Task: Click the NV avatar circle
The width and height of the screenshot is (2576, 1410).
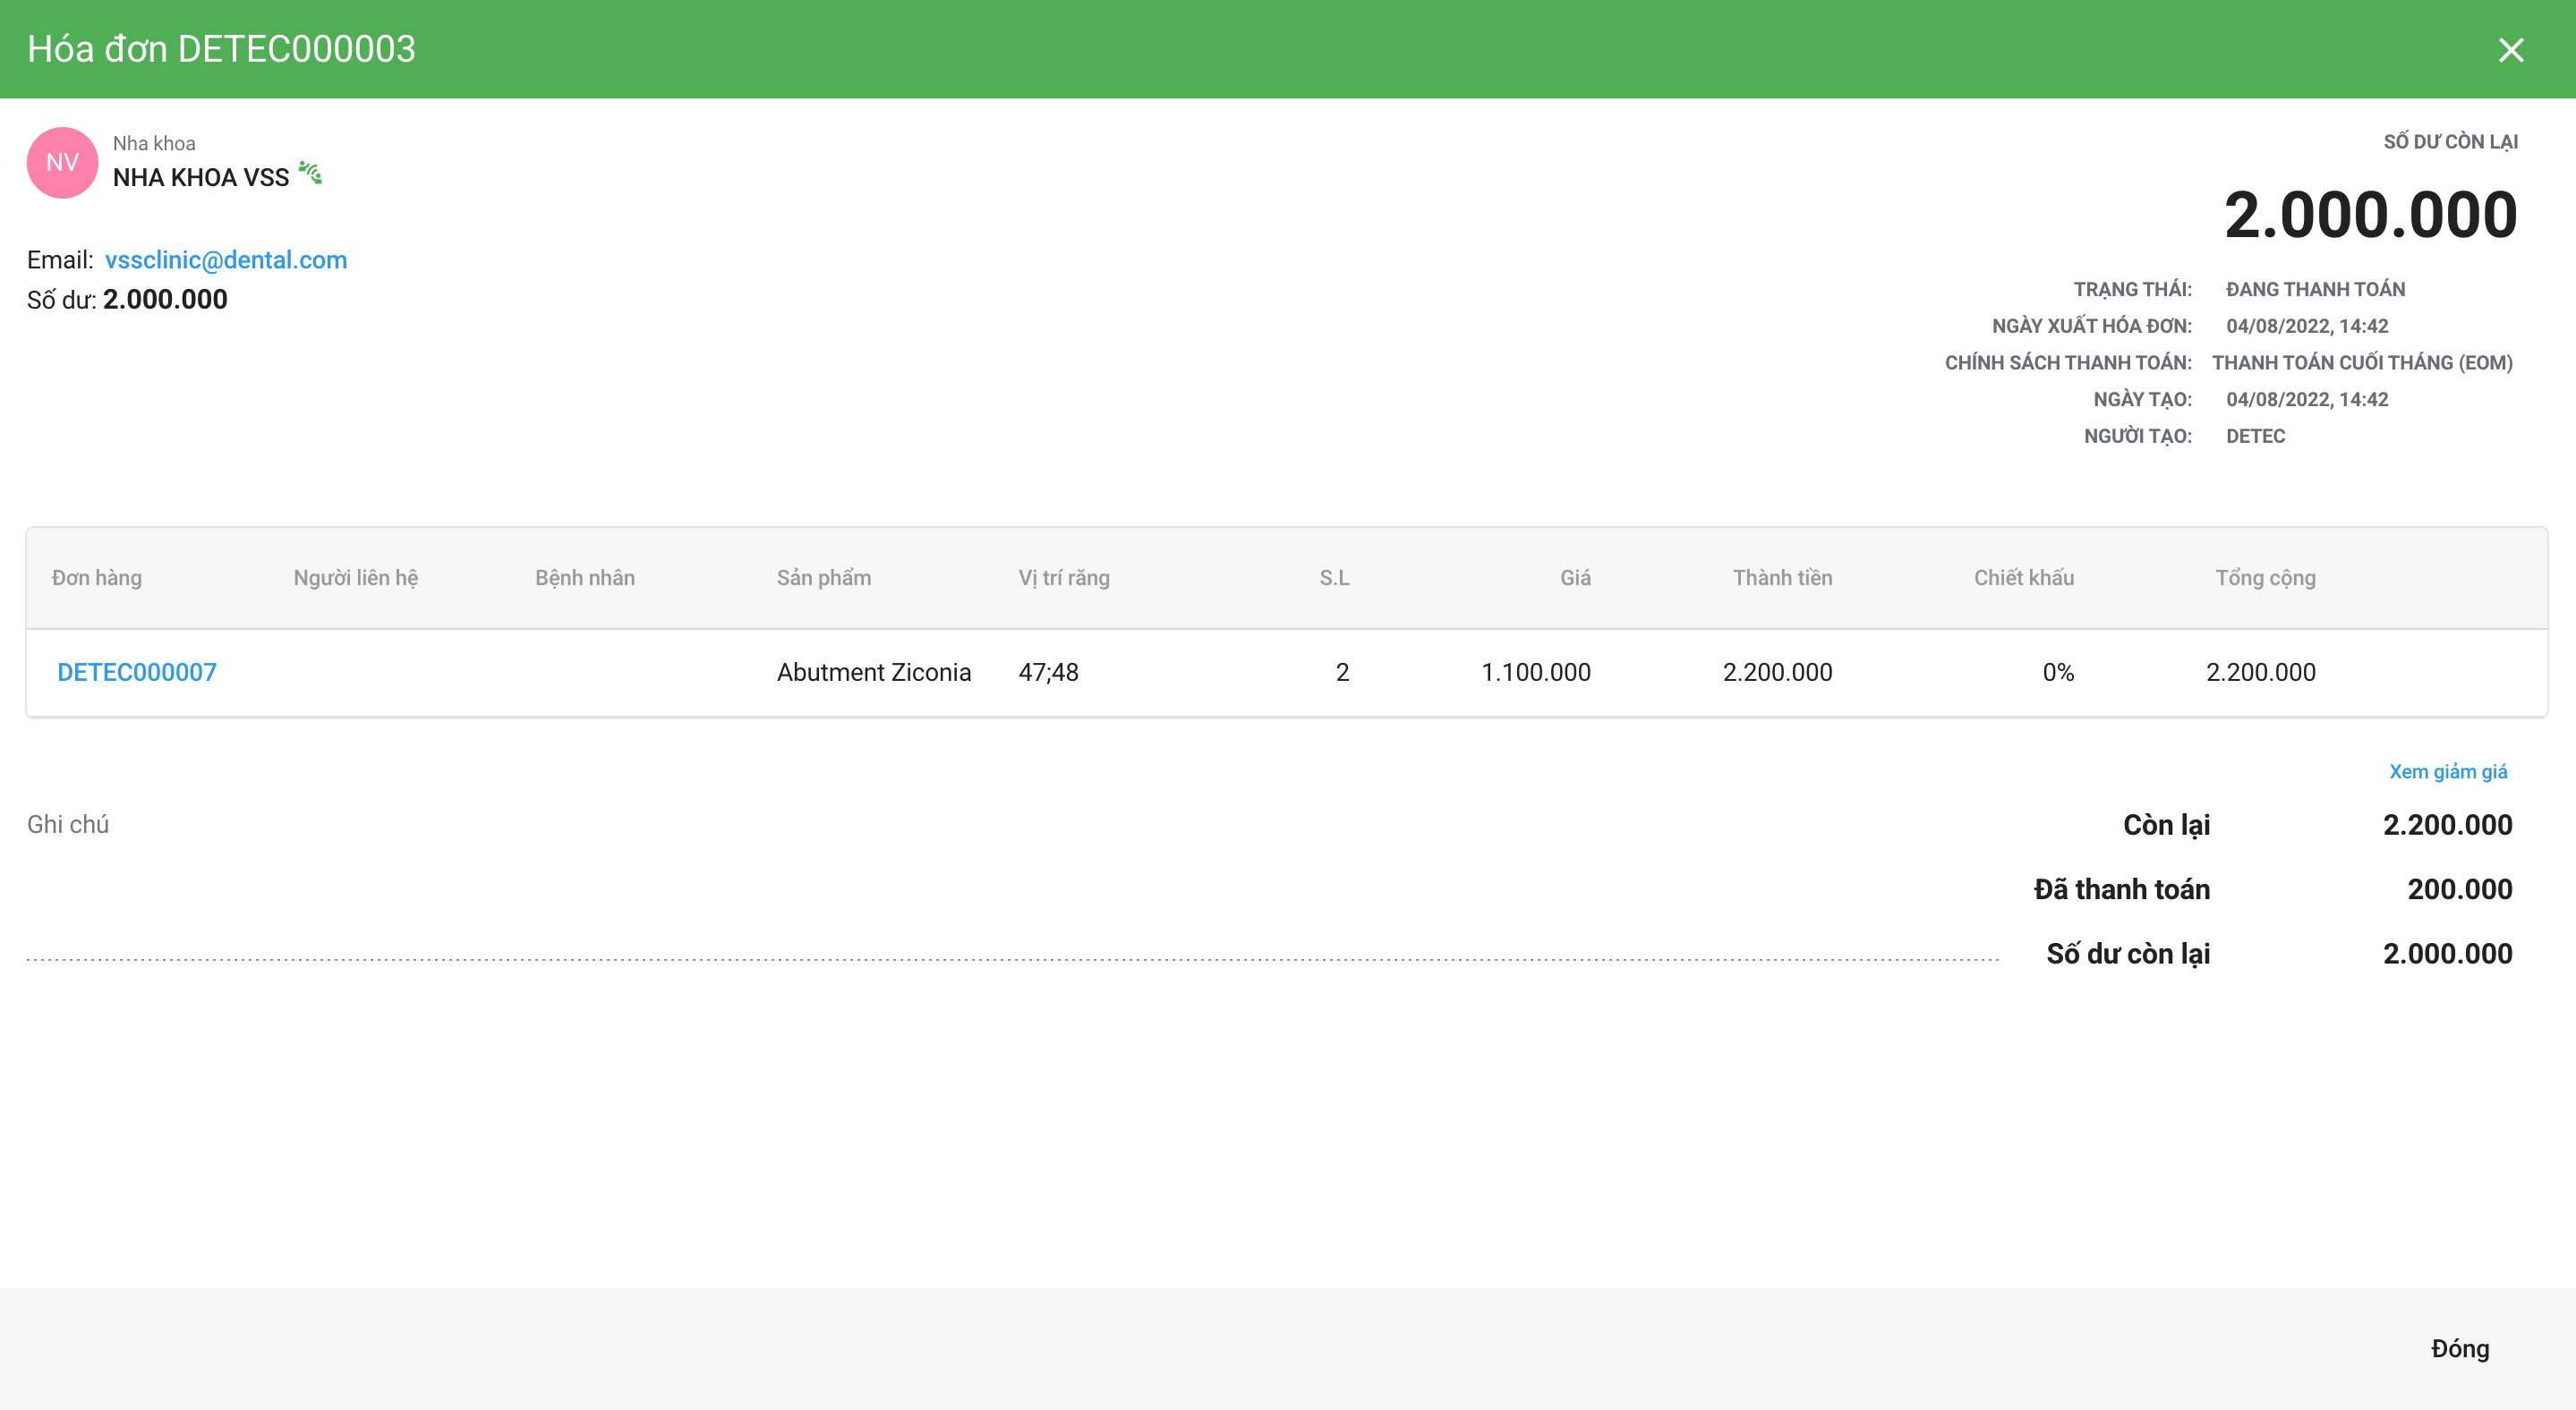Action: click(62, 163)
